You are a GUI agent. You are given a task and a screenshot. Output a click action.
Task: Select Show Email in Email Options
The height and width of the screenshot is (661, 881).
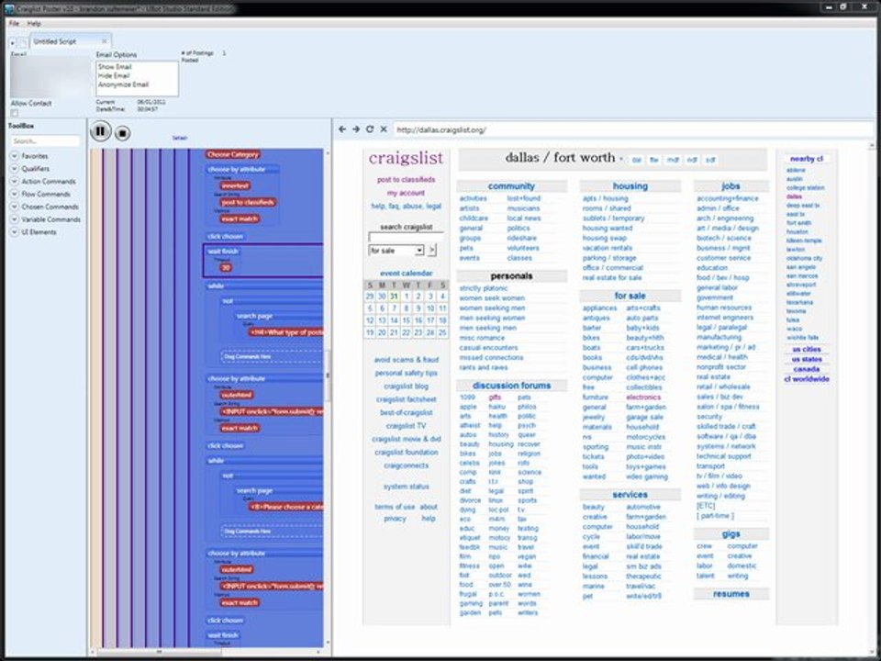(x=115, y=66)
